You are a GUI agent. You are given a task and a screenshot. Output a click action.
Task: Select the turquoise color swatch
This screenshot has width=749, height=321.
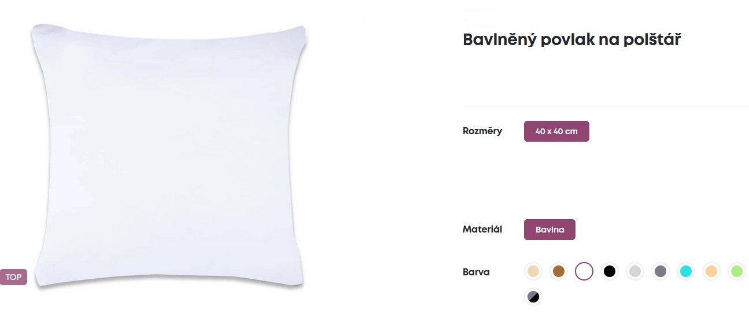pyautogui.click(x=685, y=271)
